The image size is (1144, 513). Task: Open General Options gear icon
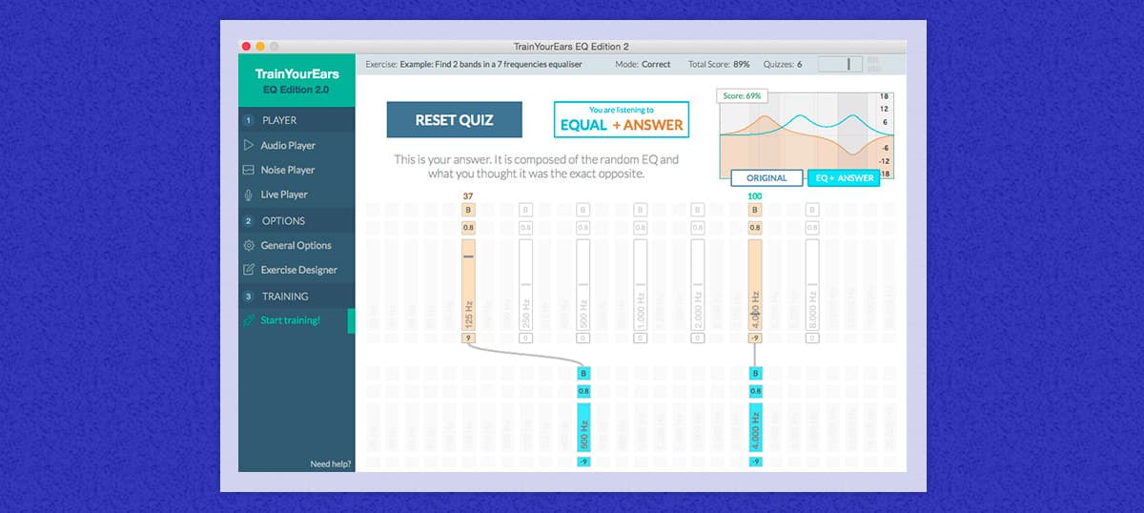pos(249,246)
